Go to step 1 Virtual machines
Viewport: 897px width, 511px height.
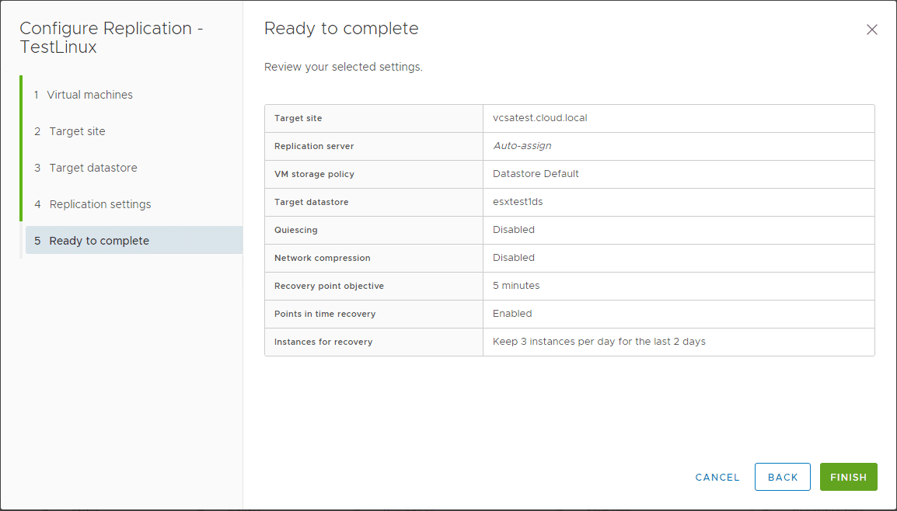[89, 95]
